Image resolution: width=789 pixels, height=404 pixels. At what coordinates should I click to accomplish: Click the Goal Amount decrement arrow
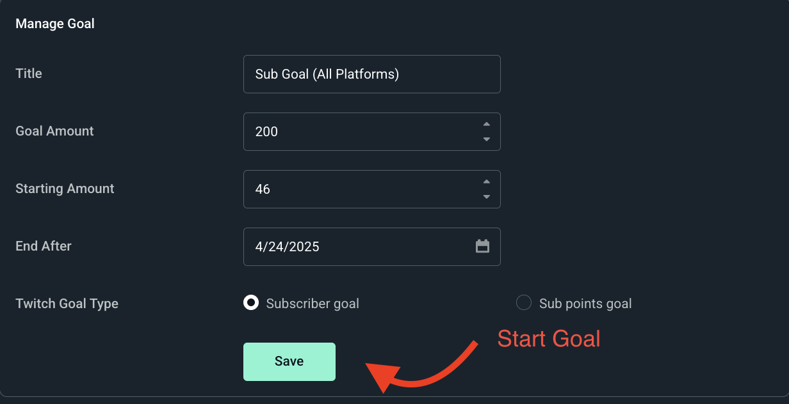pyautogui.click(x=487, y=139)
